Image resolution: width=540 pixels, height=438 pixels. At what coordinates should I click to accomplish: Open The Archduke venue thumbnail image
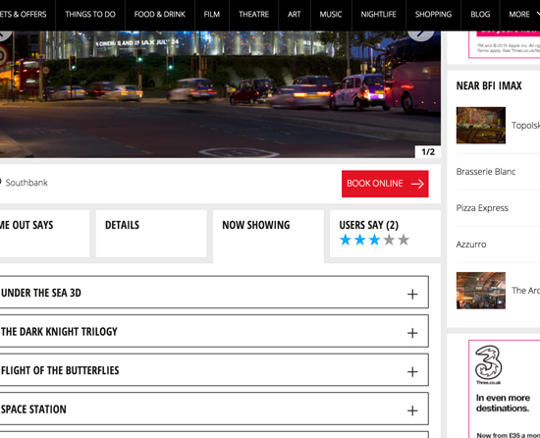tap(481, 291)
